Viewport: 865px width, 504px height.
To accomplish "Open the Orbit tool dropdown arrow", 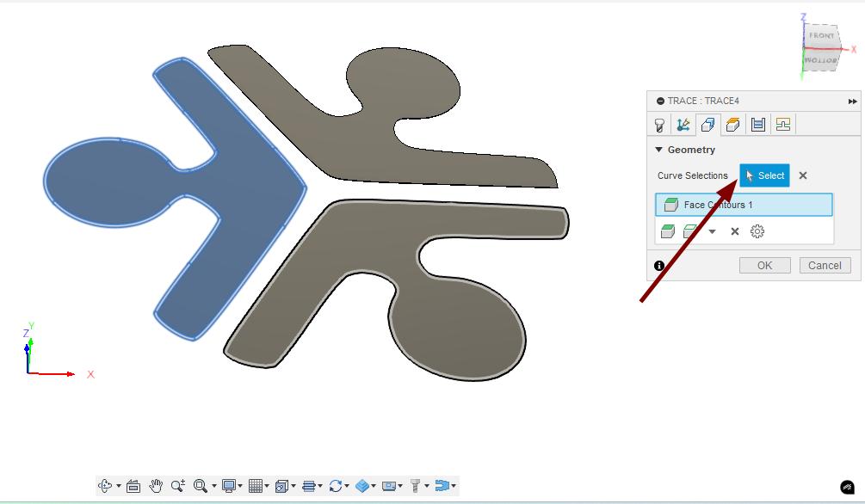I will click(x=119, y=486).
